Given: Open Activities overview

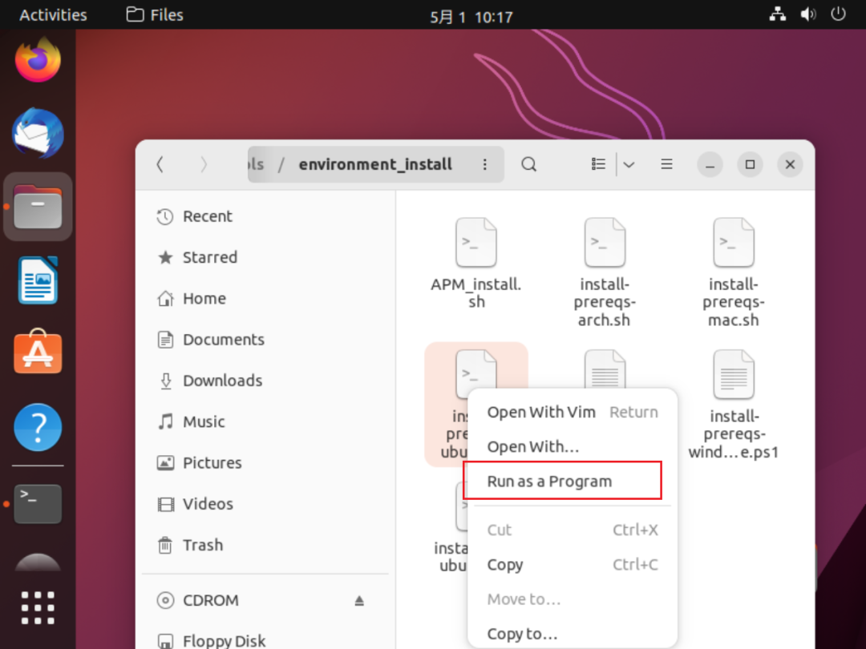Looking at the screenshot, I should (x=53, y=15).
